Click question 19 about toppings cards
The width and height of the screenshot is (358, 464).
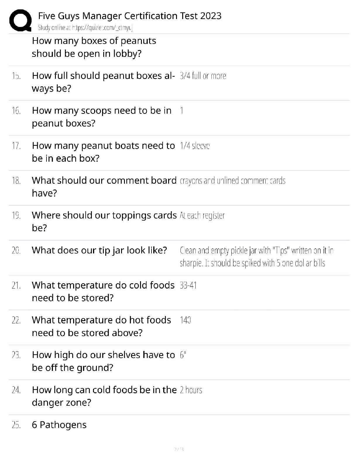point(104,221)
